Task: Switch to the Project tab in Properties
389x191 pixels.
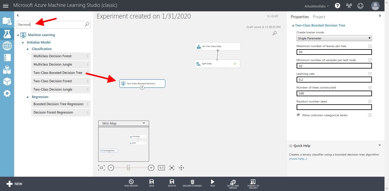Action: pyautogui.click(x=319, y=17)
